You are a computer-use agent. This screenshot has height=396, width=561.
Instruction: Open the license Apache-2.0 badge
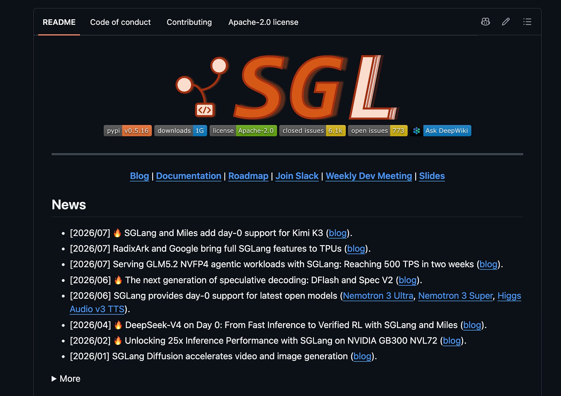click(243, 131)
